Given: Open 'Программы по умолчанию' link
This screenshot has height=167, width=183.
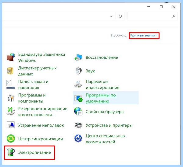Looking at the screenshot, I should (101, 98).
